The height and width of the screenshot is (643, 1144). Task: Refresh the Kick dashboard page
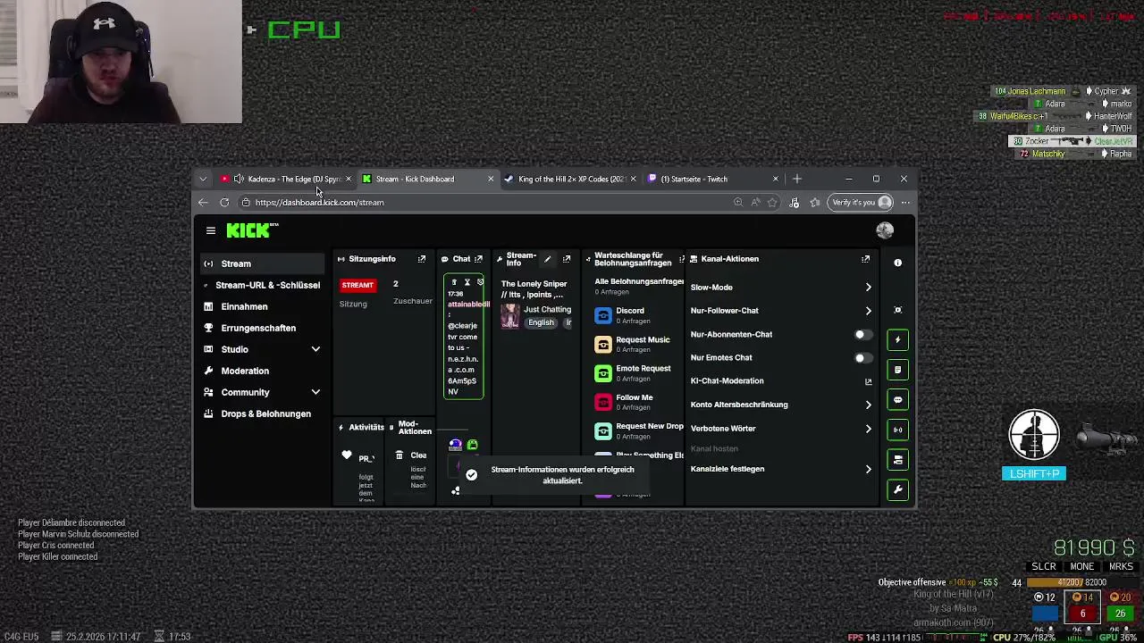coord(224,203)
